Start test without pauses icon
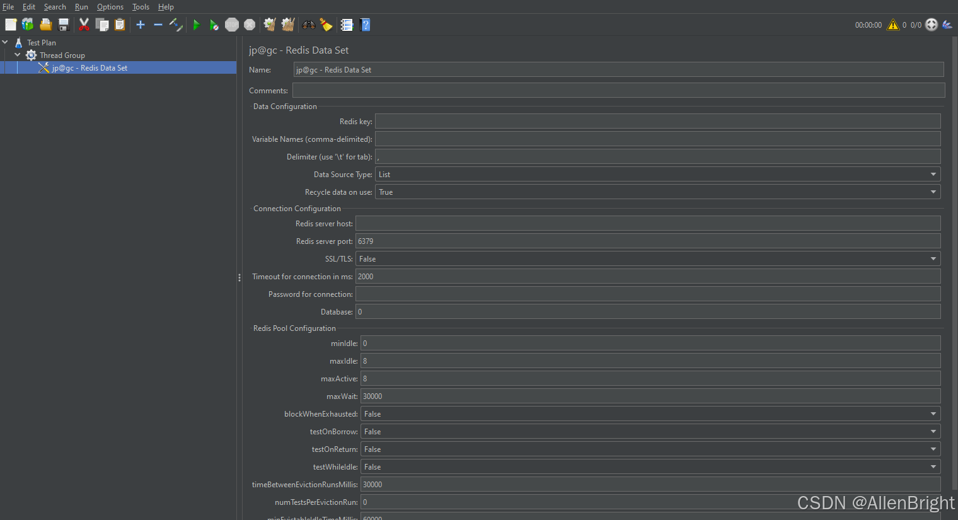The width and height of the screenshot is (958, 520). [x=214, y=25]
